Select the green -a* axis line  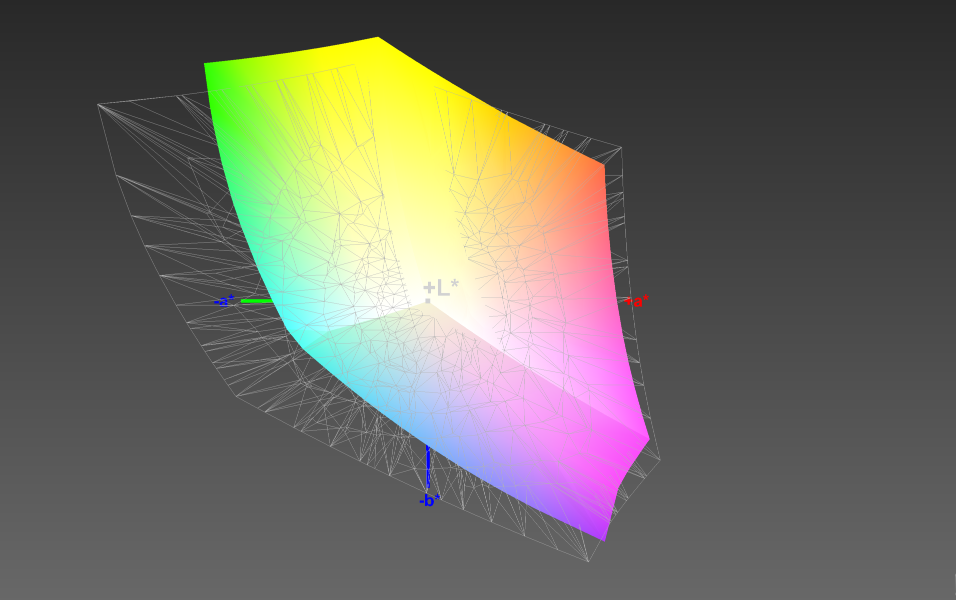coord(256,301)
